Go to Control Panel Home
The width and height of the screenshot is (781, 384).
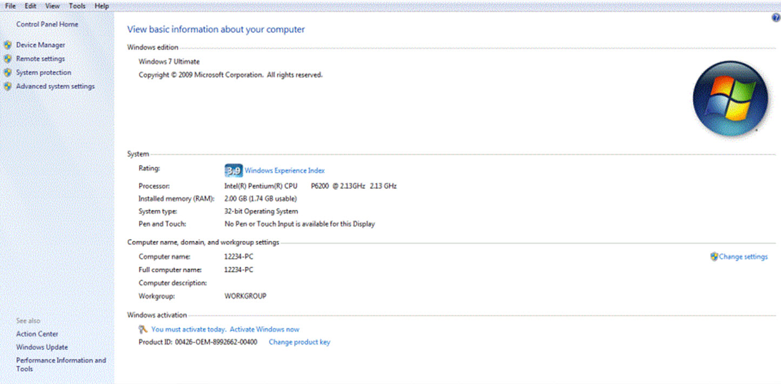[47, 24]
